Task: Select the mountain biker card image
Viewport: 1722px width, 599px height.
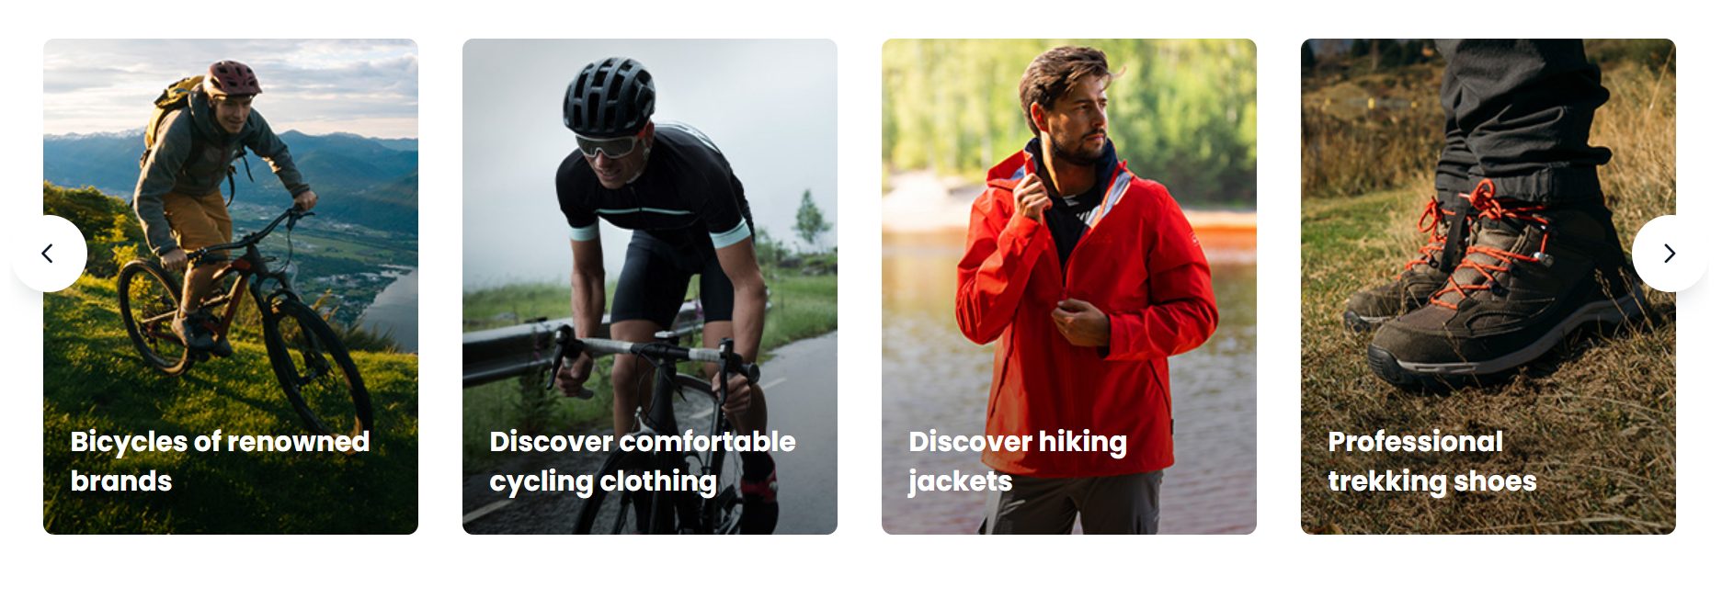Action: click(x=231, y=287)
